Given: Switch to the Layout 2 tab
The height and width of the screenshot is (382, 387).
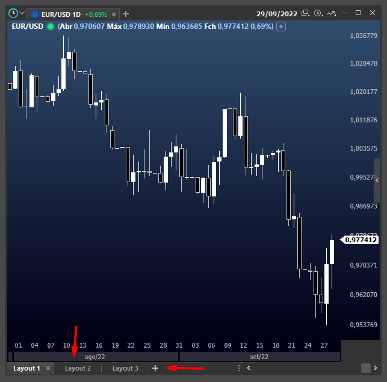Looking at the screenshot, I should (x=78, y=368).
